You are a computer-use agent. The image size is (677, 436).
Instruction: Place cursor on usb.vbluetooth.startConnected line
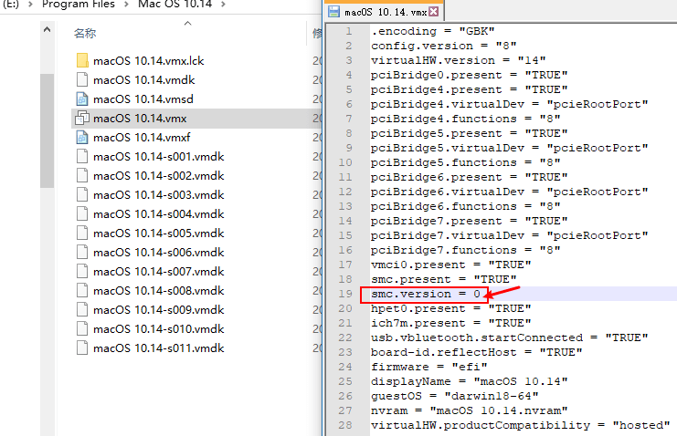510,337
